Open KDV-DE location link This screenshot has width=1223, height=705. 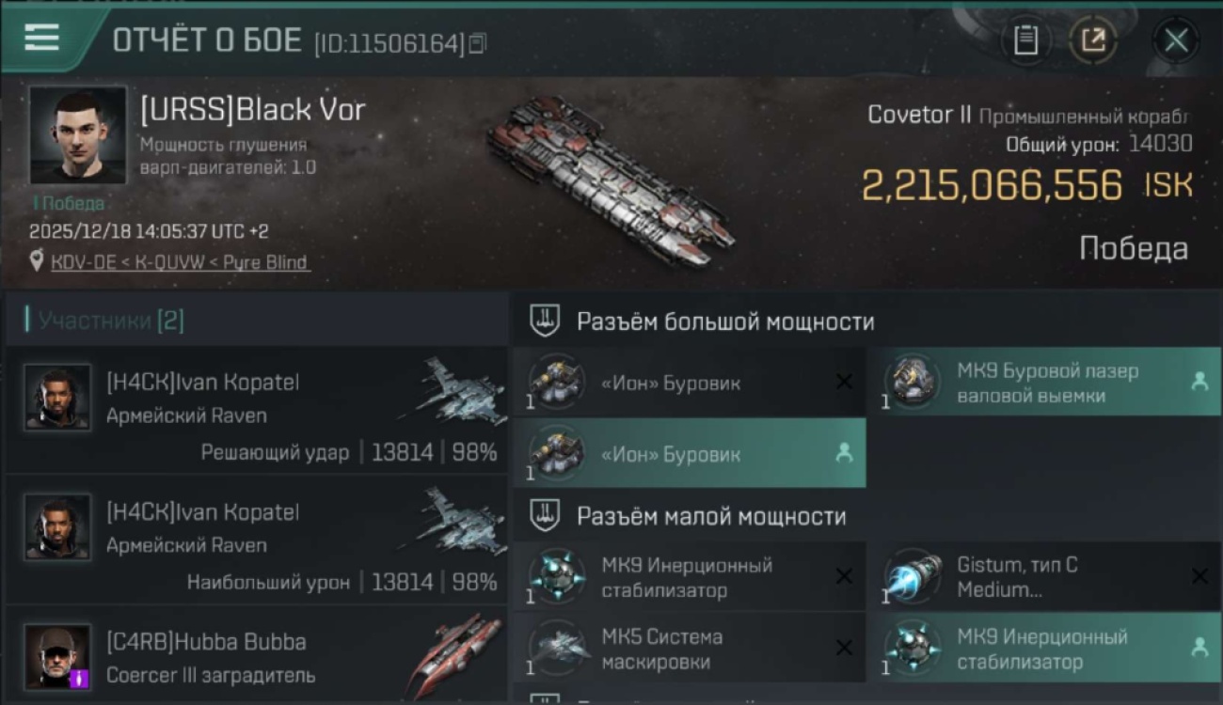179,262
